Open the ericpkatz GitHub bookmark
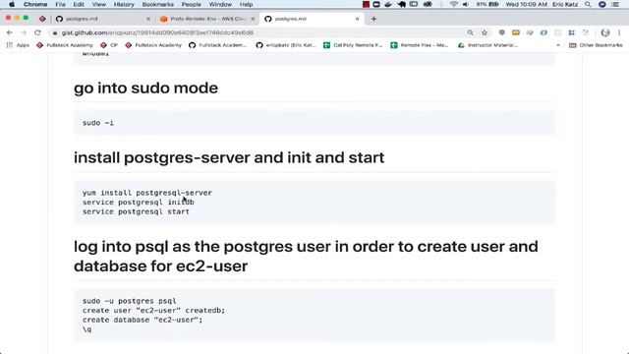 pyautogui.click(x=286, y=45)
